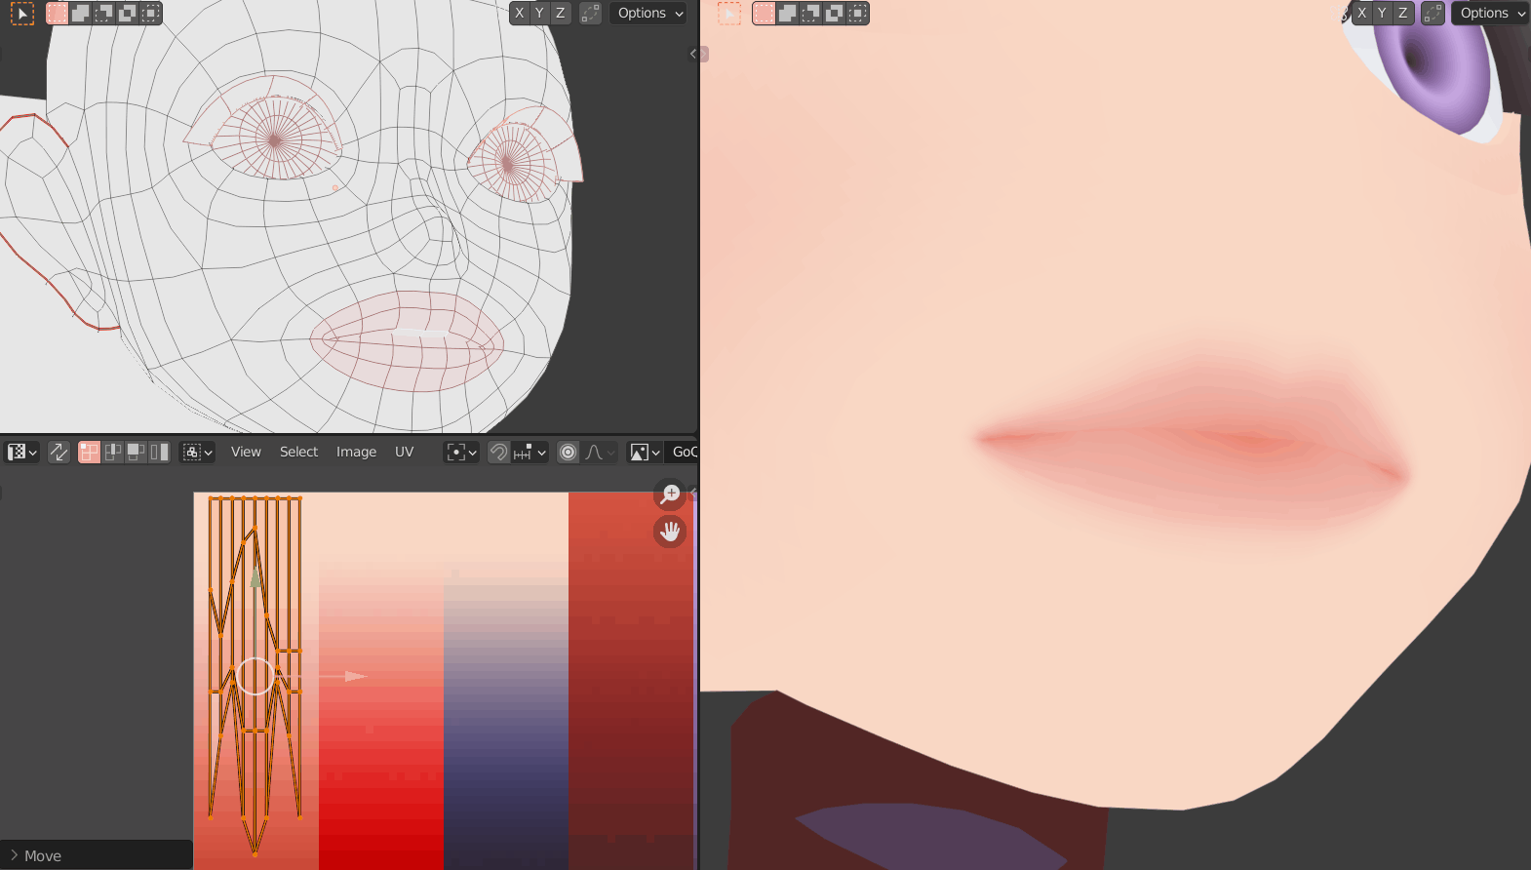The width and height of the screenshot is (1531, 870).
Task: Toggle Z axis mirror in right viewport
Action: (x=1402, y=14)
